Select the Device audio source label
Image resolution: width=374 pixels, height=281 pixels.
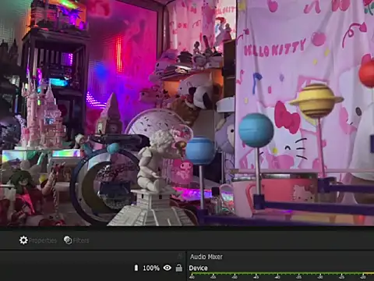pos(198,268)
